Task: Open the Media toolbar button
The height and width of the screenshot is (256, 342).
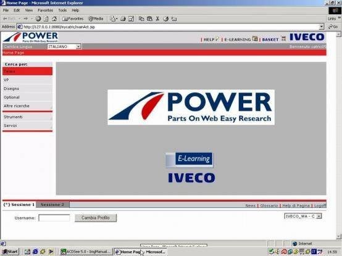Action: [96, 19]
